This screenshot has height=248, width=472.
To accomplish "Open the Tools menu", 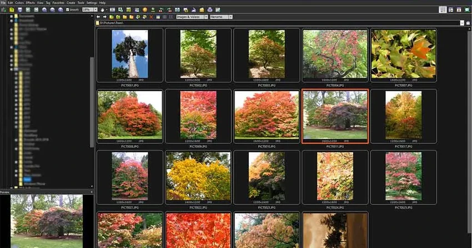I will coord(81,3).
